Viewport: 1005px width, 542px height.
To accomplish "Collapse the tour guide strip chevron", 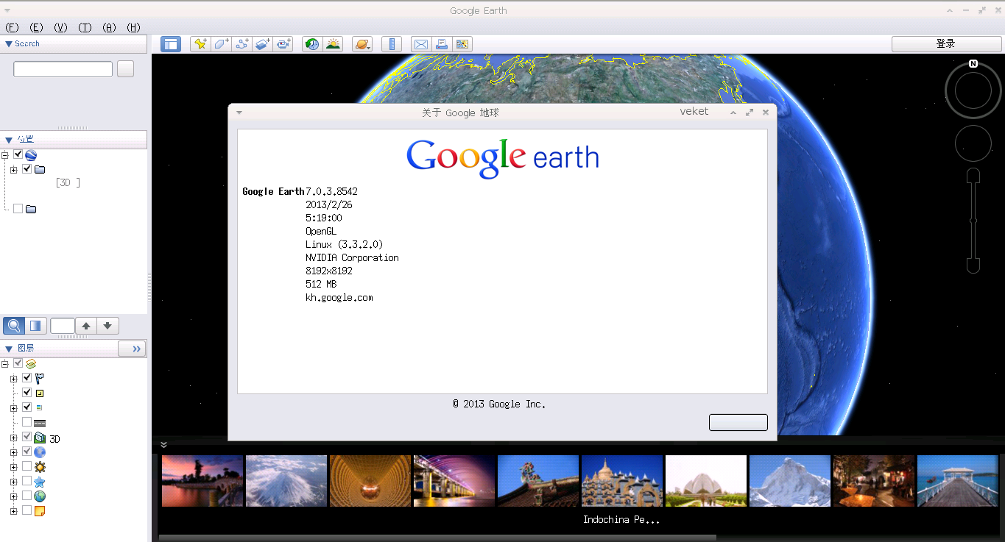I will point(163,445).
